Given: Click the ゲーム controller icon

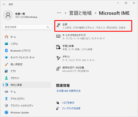Looking at the screenshot, I should pyautogui.click(x=6, y=92).
